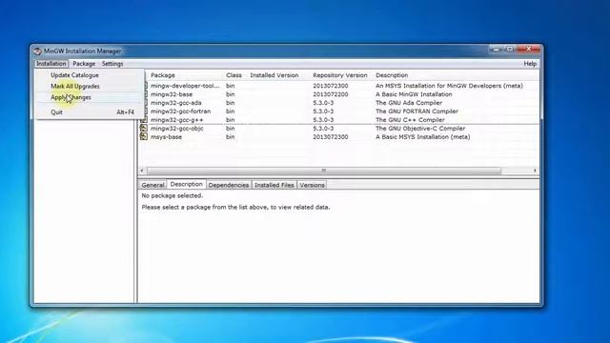The image size is (610, 343).
Task: Select Quit from Installation menu
Action: click(56, 112)
